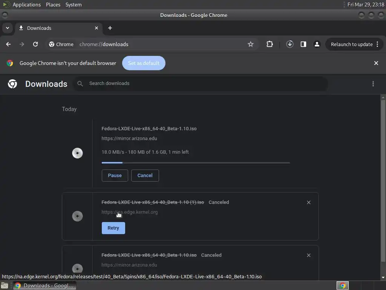386x290 pixels.
Task: Expand the tab search dropdown chevron
Action: 8,28
